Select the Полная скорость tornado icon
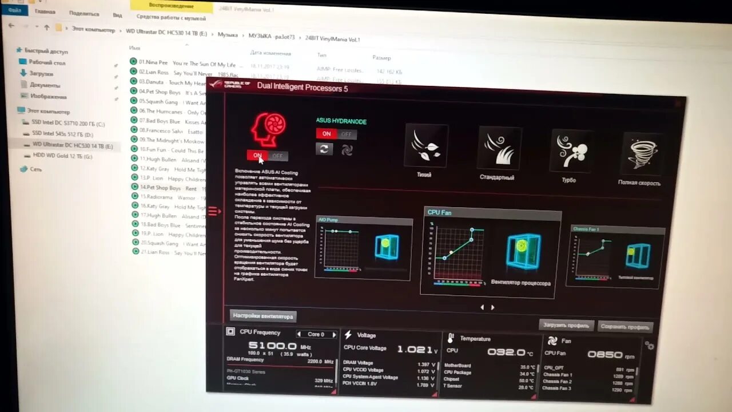Viewport: 732px width, 412px height. [x=642, y=153]
